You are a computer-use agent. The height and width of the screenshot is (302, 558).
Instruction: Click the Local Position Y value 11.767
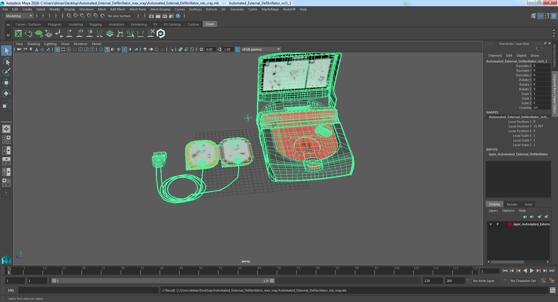coord(541,126)
